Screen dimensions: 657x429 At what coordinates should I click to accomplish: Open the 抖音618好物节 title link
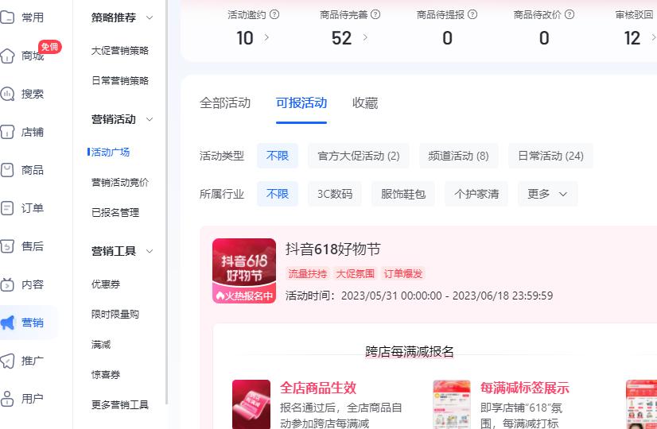pyautogui.click(x=333, y=249)
